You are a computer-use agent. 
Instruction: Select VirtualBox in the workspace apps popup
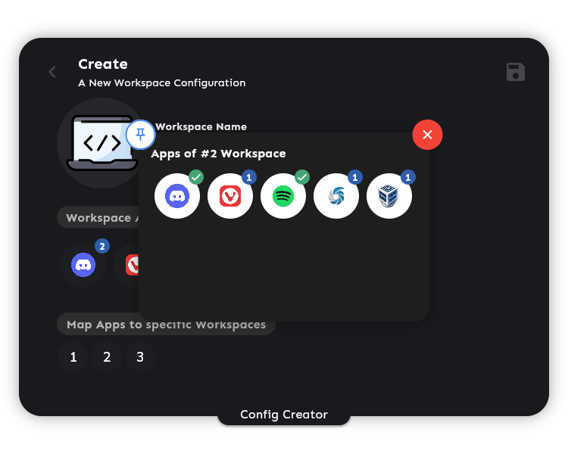pos(389,196)
